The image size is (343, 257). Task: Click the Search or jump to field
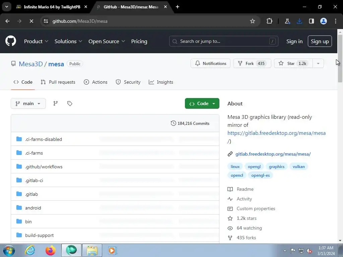pos(223,41)
